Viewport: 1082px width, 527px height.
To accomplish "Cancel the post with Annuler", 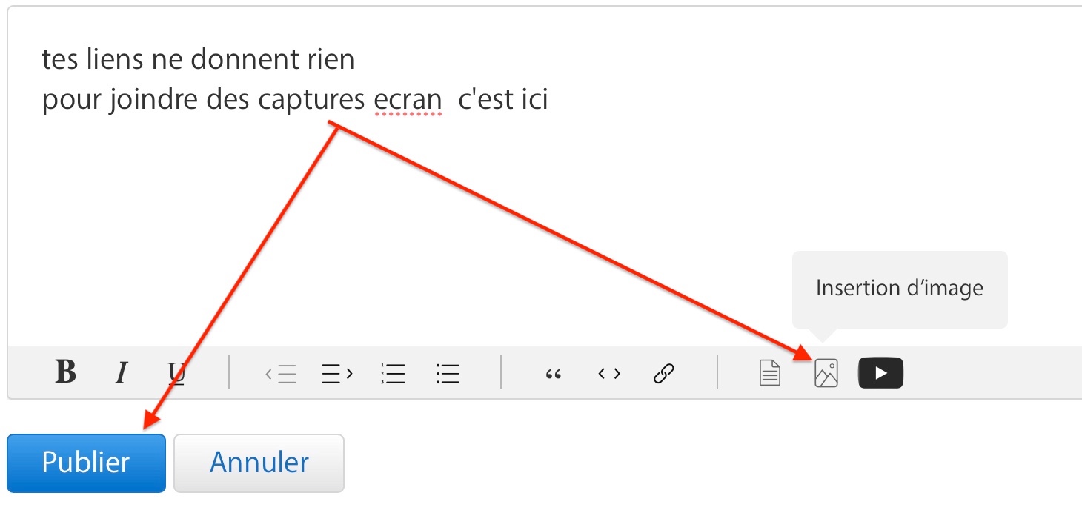I will pos(259,463).
